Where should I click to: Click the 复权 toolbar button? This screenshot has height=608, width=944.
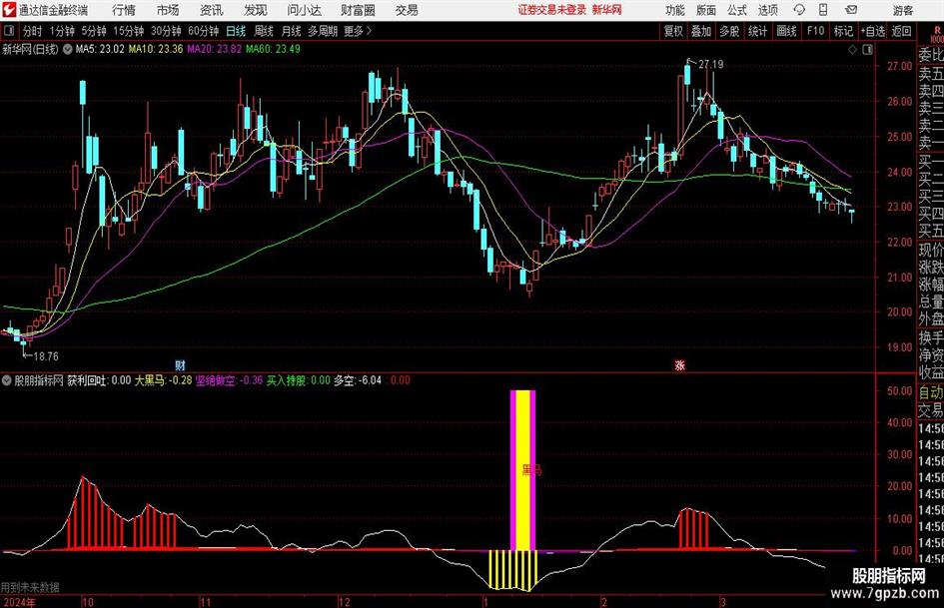(x=673, y=31)
